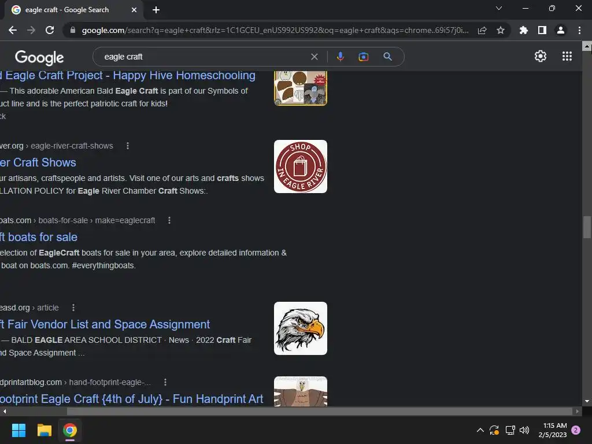Image resolution: width=592 pixels, height=444 pixels.
Task: Open File Explorer from the taskbar
Action: pos(44,430)
